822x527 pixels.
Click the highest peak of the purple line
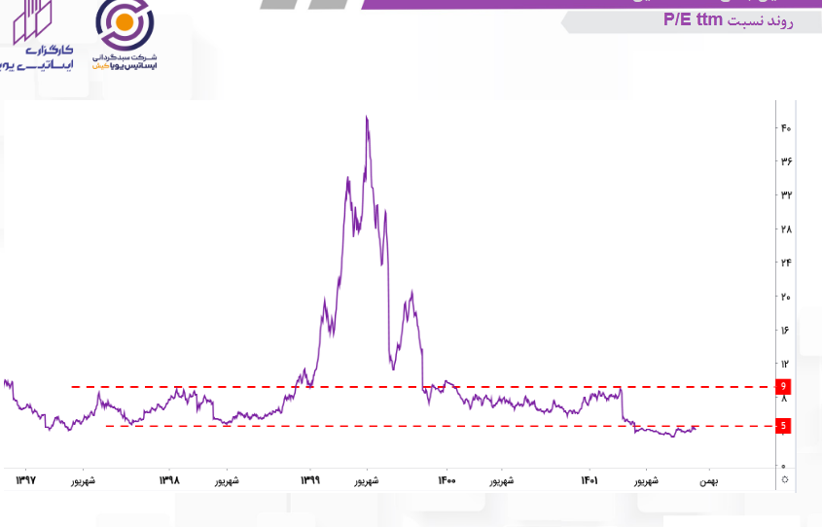[366, 117]
